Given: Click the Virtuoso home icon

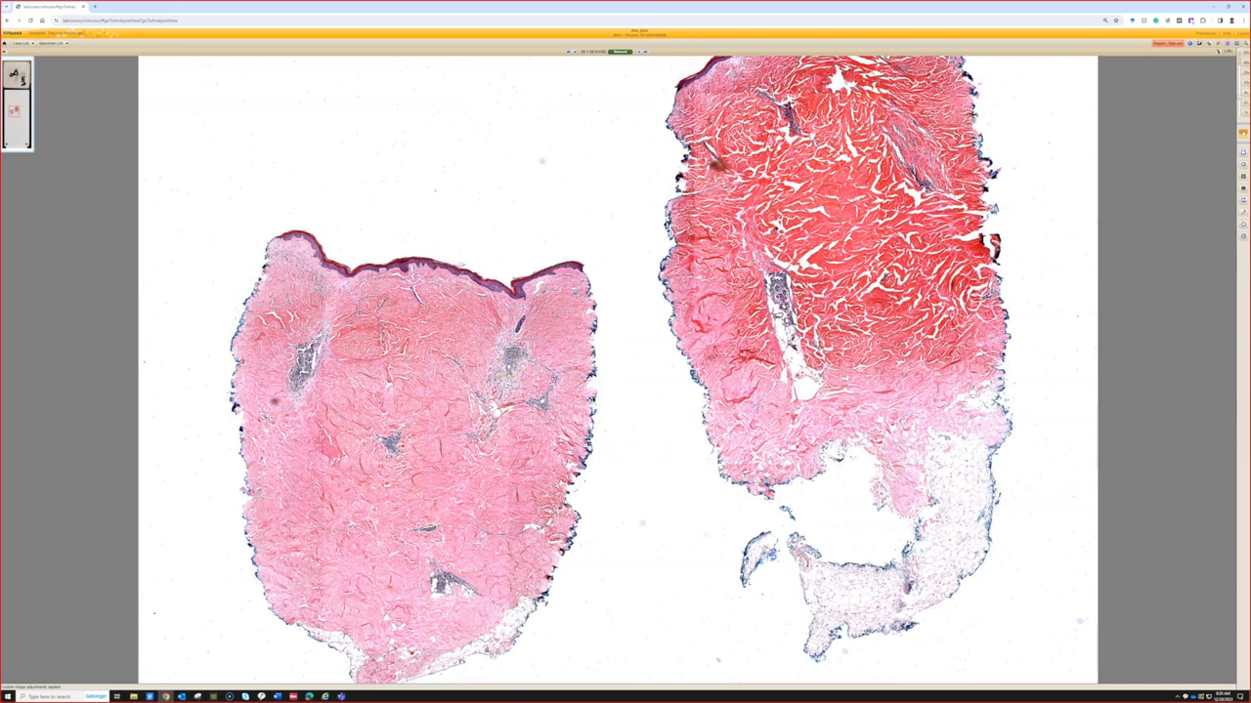Looking at the screenshot, I should (x=4, y=43).
